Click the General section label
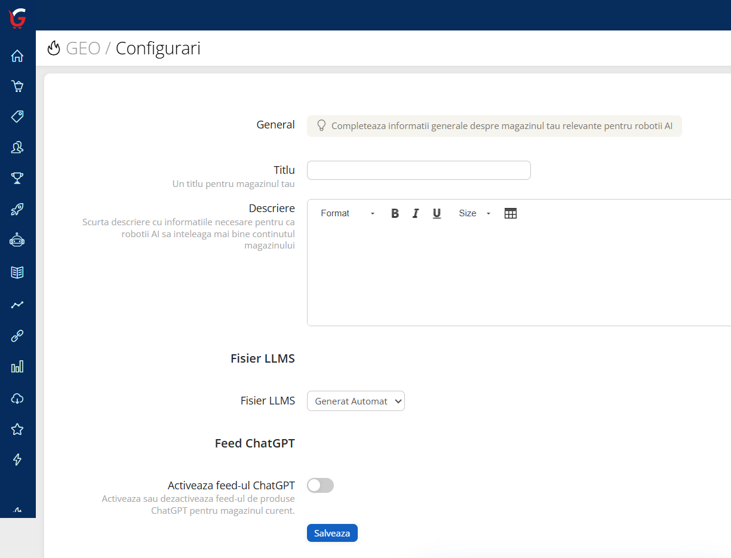The width and height of the screenshot is (731, 558). tap(276, 125)
